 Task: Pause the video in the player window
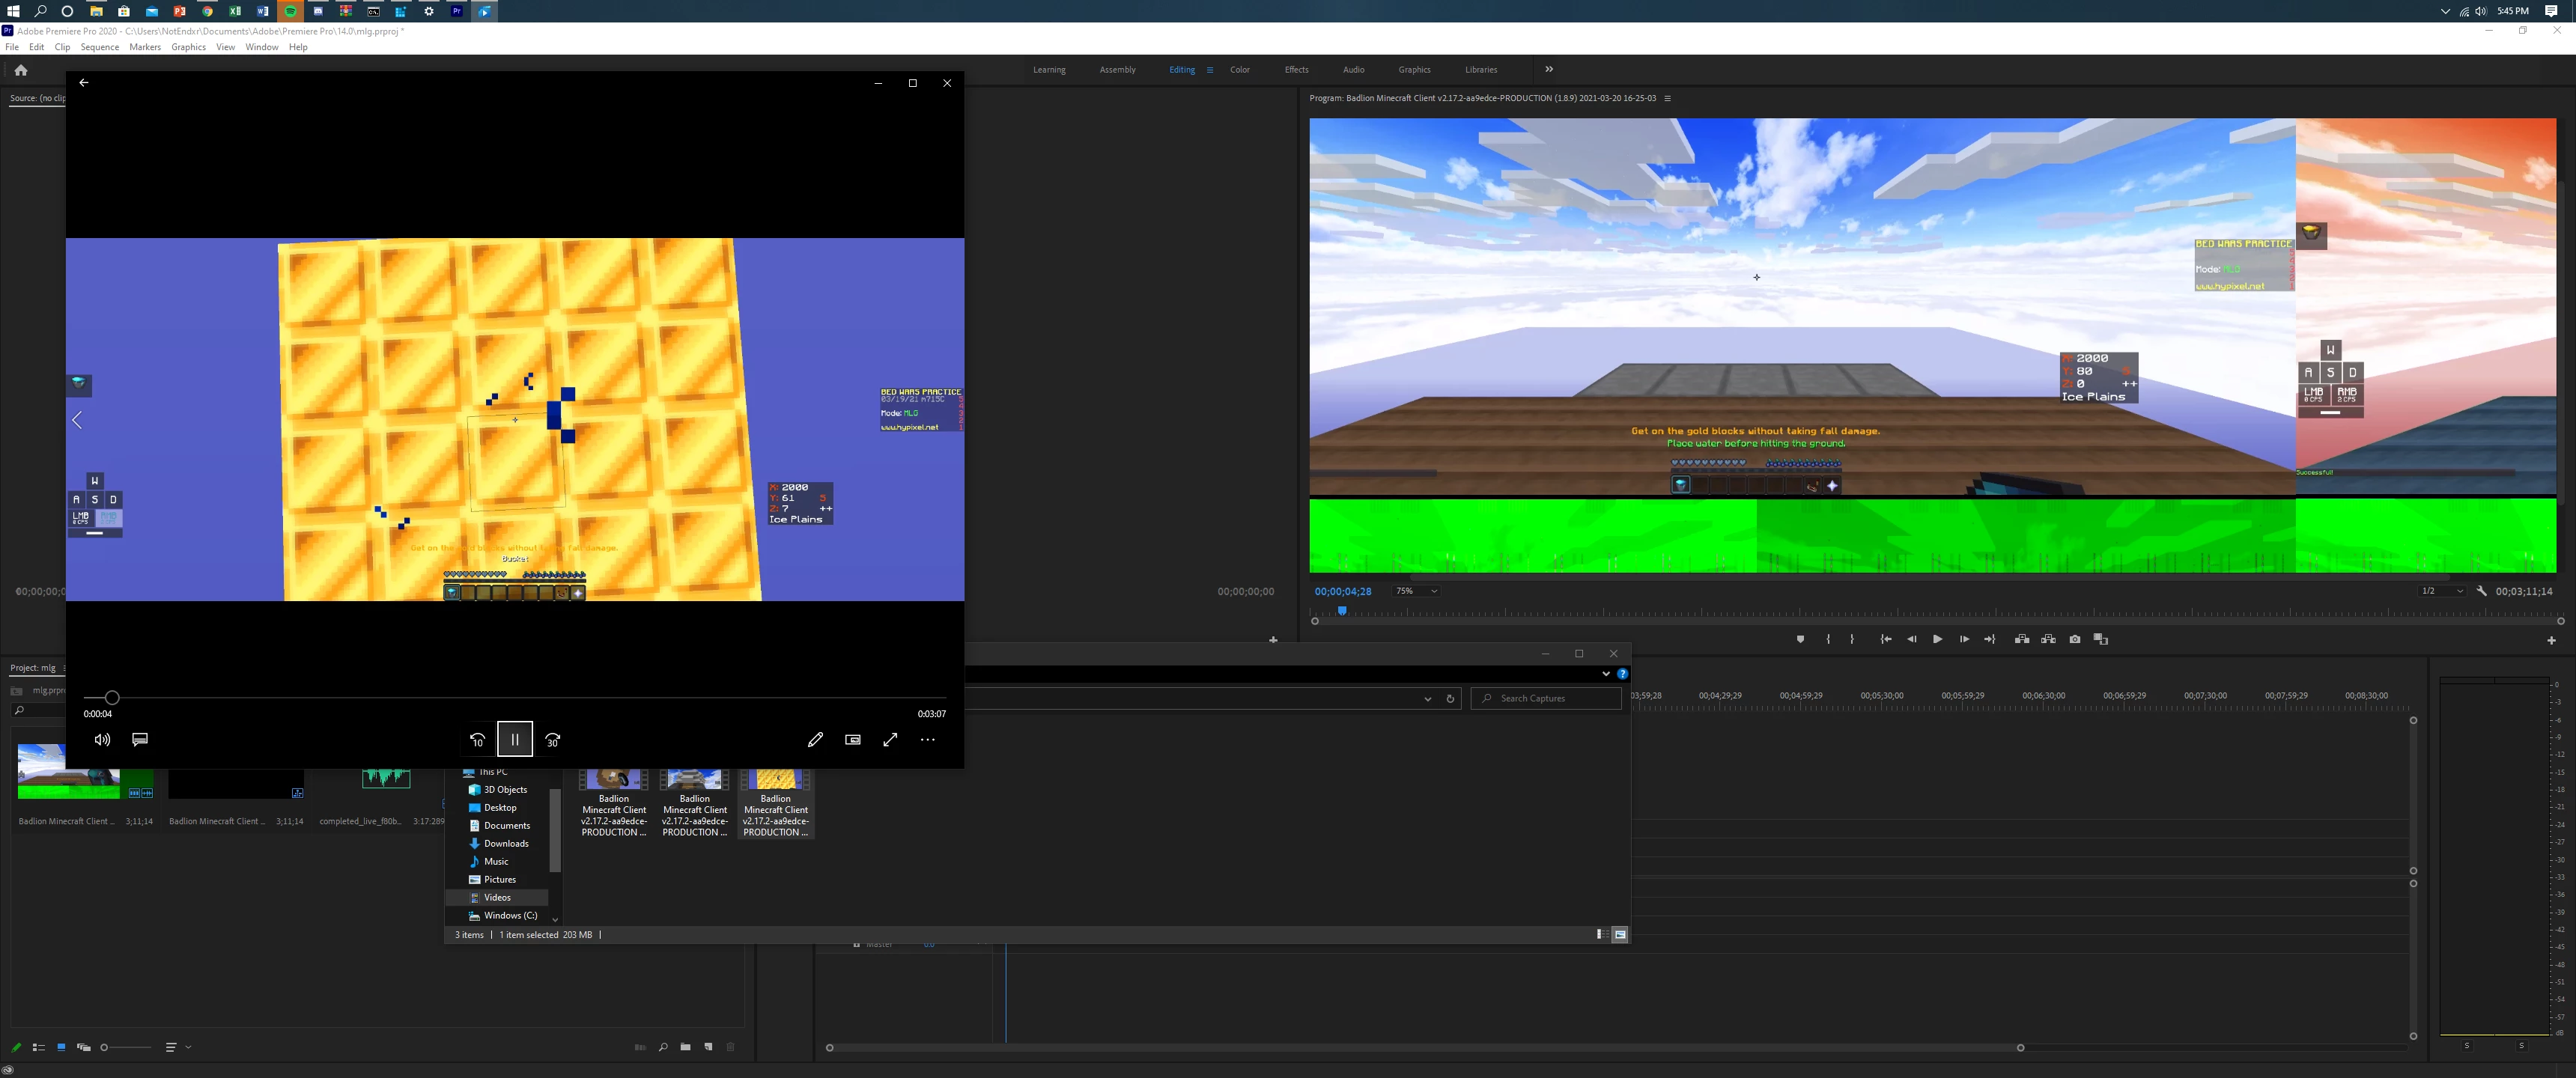point(515,739)
